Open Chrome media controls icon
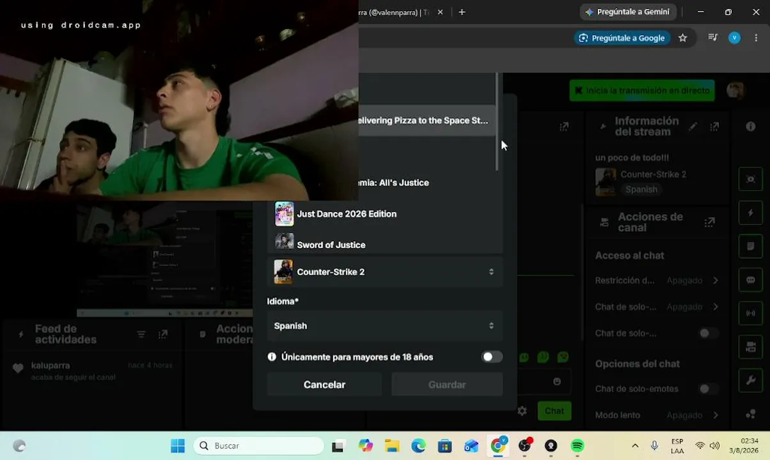770x460 pixels. pos(712,38)
